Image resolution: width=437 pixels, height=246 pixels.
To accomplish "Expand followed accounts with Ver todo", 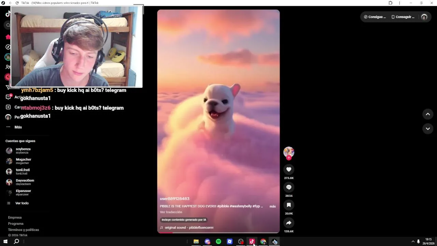I will pyautogui.click(x=18, y=203).
